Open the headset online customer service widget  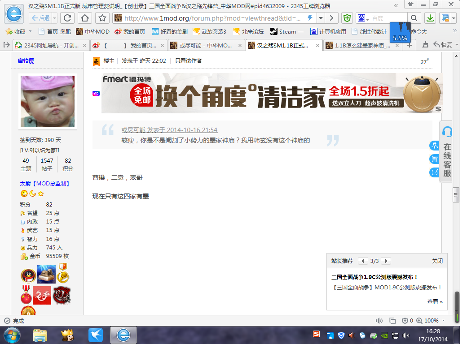pos(447,132)
